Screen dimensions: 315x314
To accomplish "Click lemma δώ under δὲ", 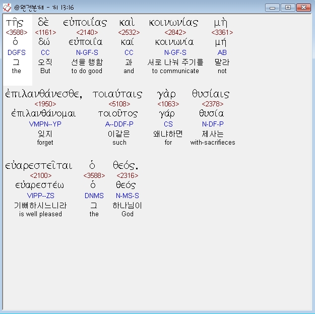I will tap(44, 42).
